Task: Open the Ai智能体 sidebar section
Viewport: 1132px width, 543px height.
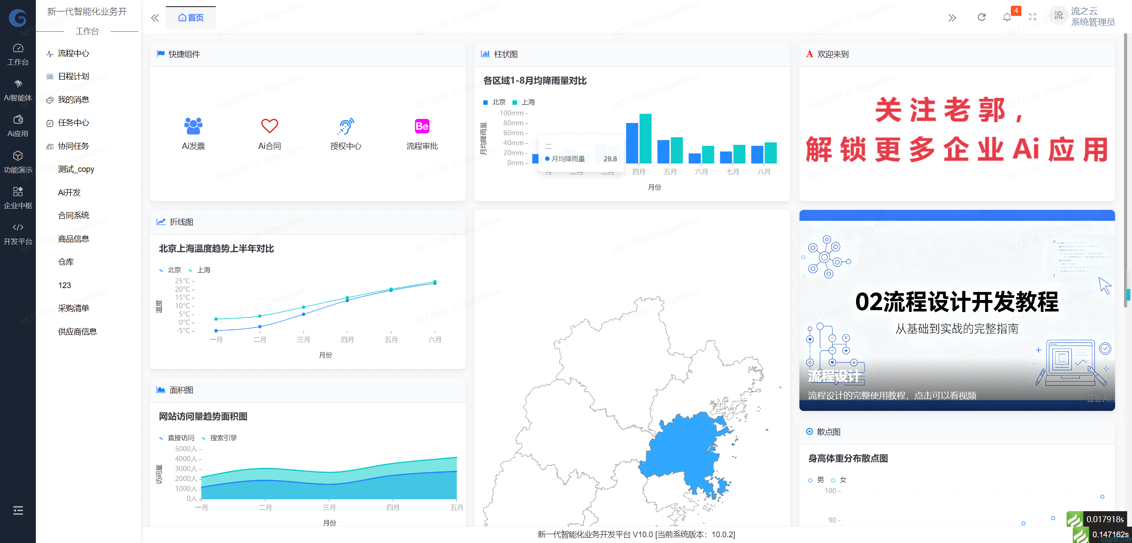Action: point(18,91)
